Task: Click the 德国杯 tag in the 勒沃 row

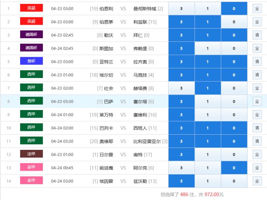Action: (31, 35)
